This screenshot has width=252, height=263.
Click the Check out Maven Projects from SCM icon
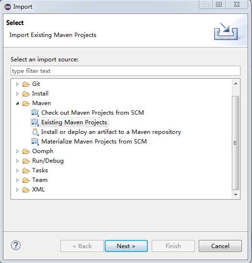(x=35, y=113)
